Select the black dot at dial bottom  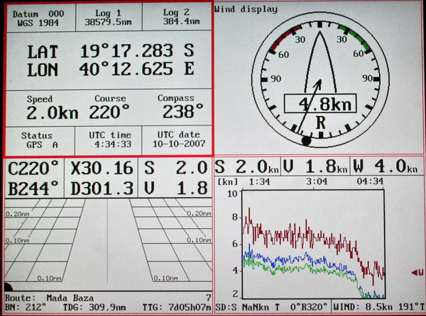(306, 142)
